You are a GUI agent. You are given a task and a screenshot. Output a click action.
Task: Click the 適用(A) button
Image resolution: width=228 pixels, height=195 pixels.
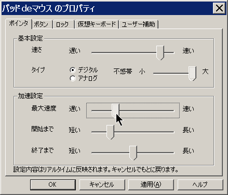[151, 185]
